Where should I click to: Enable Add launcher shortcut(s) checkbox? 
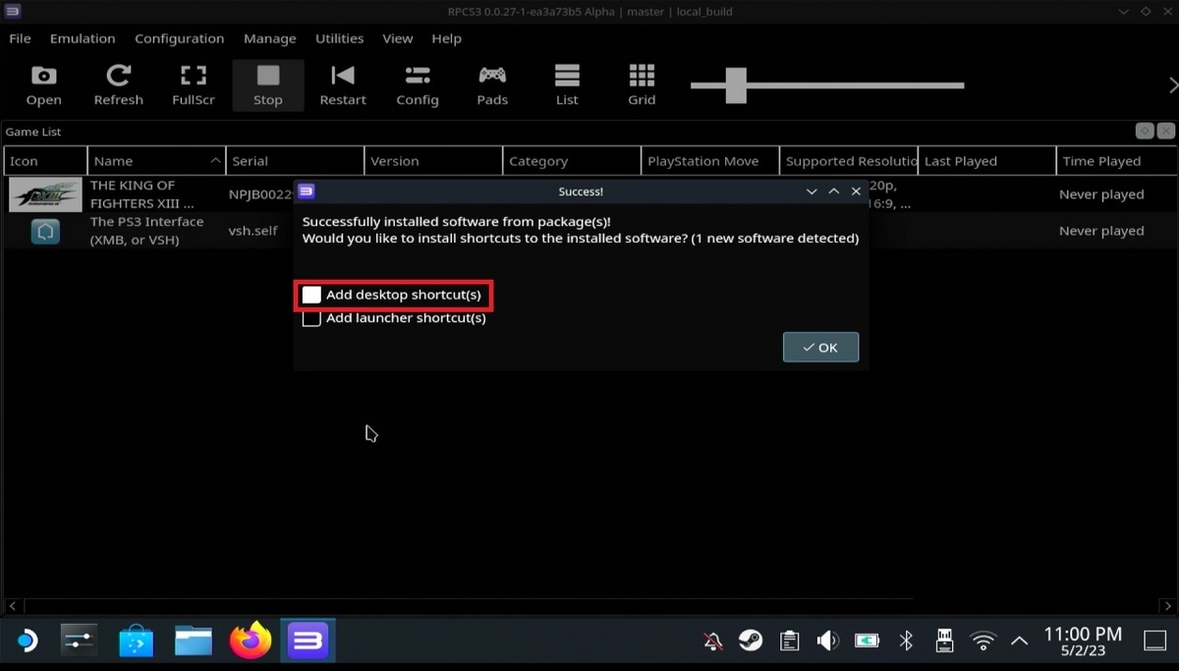pyautogui.click(x=311, y=318)
